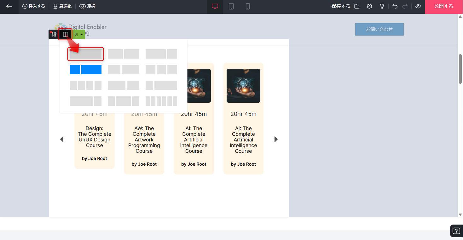Open the column settings sliders icon
Screen dimensions: 463x240
tap(54, 34)
